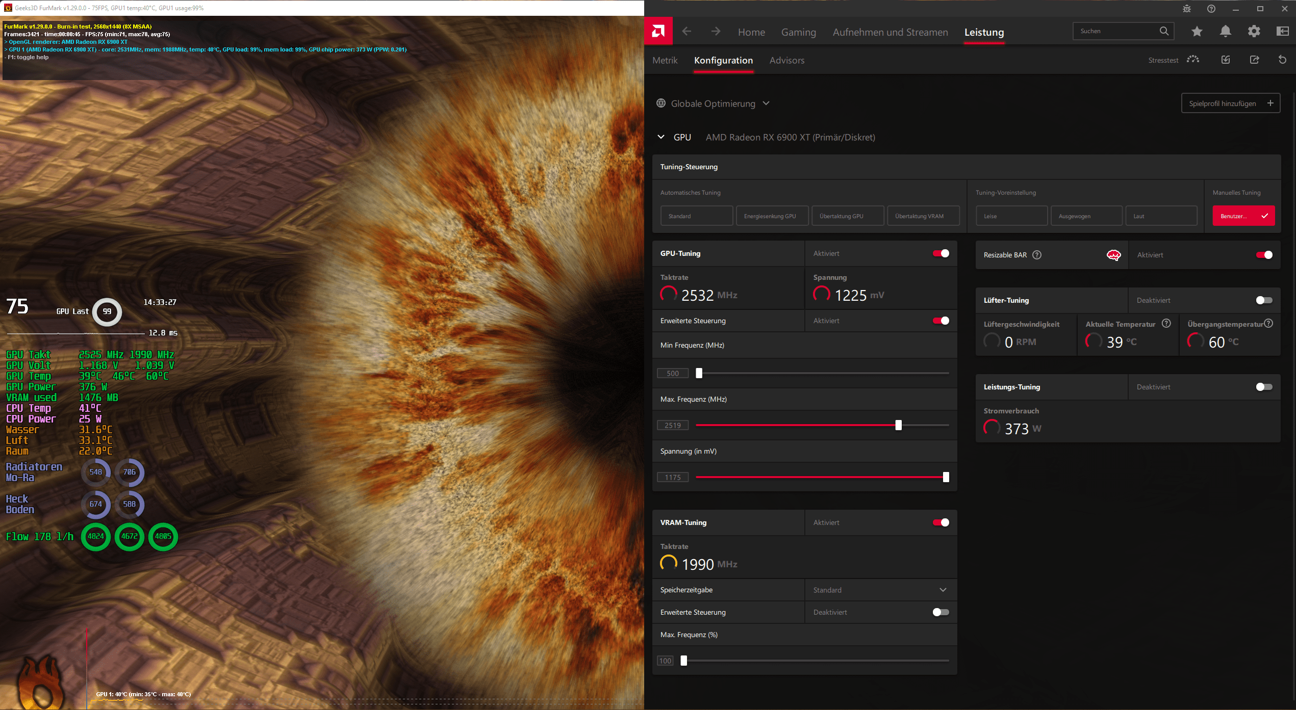Toggle the sidebar panel icon
This screenshot has width=1296, height=710.
(x=1282, y=32)
